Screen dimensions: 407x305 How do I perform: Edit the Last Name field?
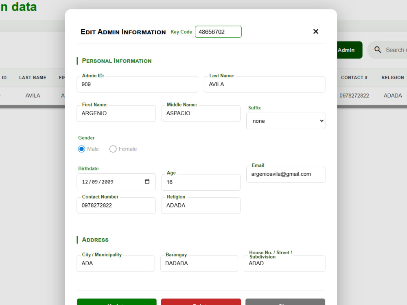pyautogui.click(x=265, y=84)
